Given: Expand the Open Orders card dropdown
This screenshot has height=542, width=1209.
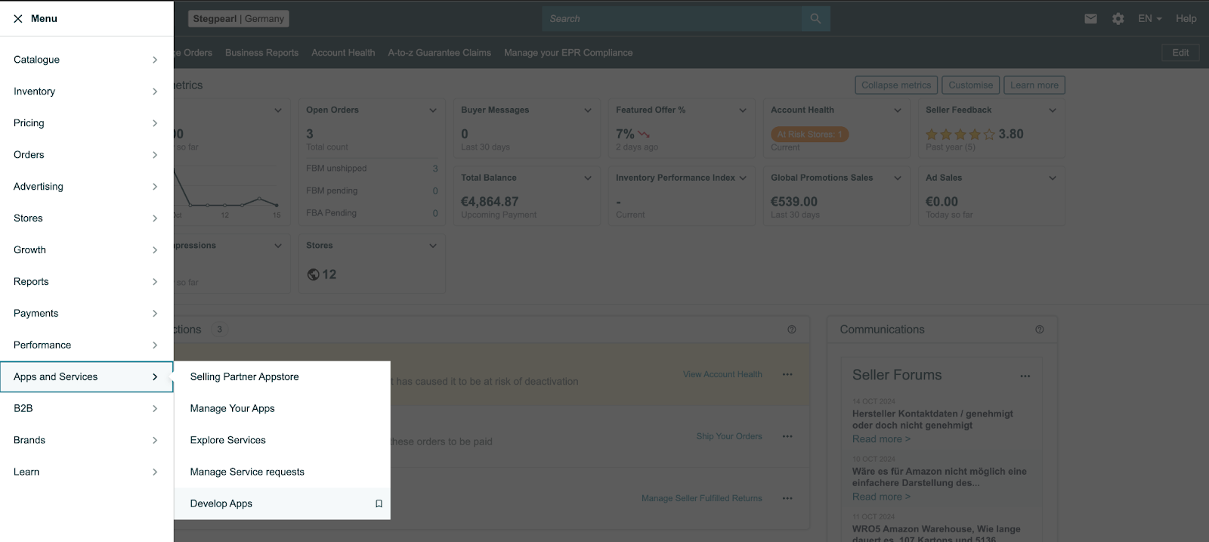Looking at the screenshot, I should pyautogui.click(x=433, y=110).
